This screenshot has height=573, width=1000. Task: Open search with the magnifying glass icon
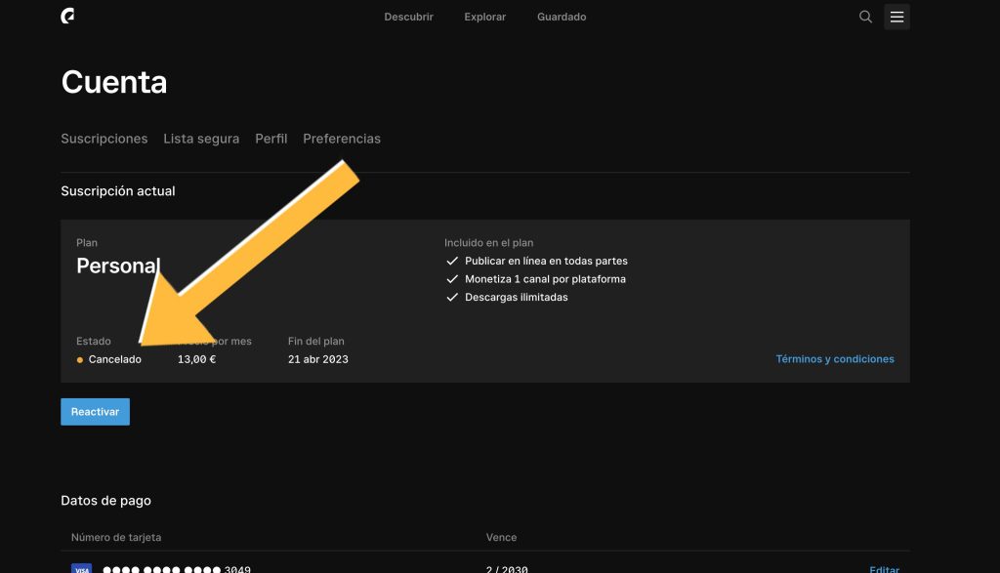tap(865, 17)
